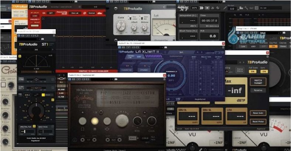291x151 pixels.
Task: Toggle Full Scale ON in gold dpMeter
Action: (253, 71)
